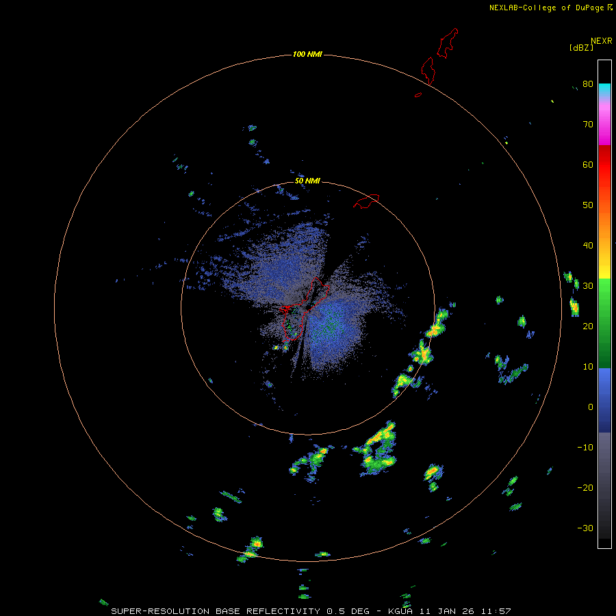This screenshot has width=616, height=616.
Task: Click the 50 NMI range ring label
Action: point(307,181)
